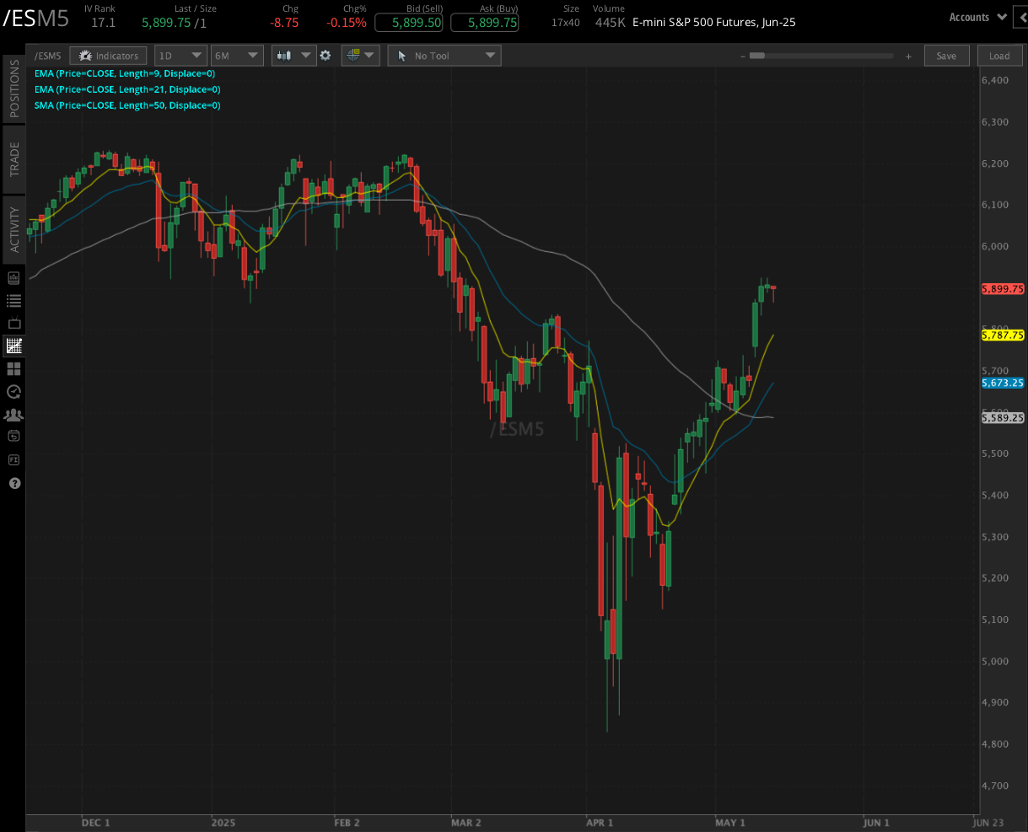Switch to the TRADE tab

13,160
